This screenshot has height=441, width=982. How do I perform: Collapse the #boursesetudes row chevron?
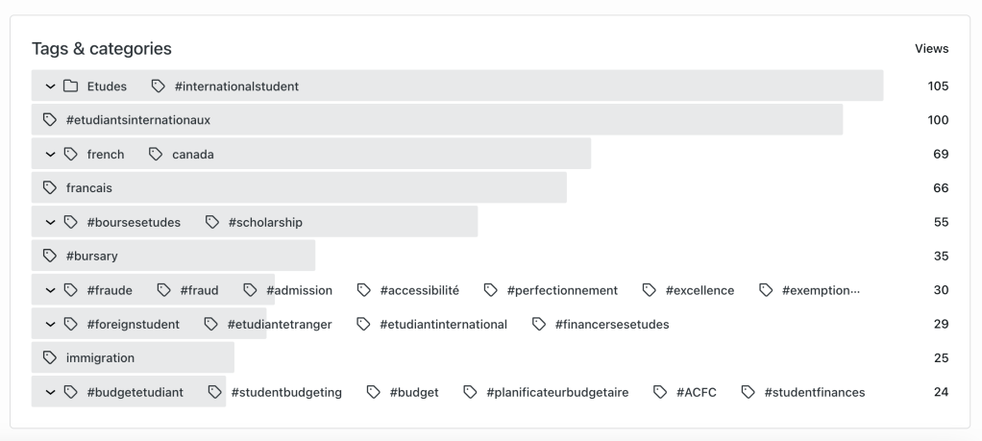pyautogui.click(x=50, y=223)
